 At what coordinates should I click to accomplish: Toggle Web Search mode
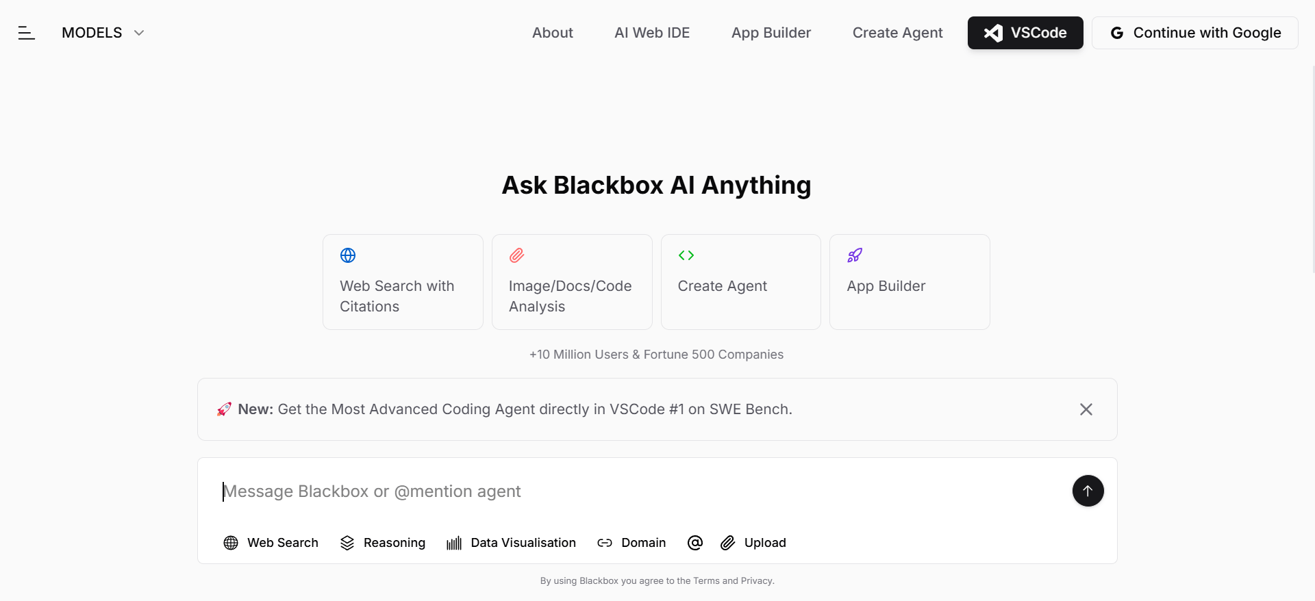(271, 543)
